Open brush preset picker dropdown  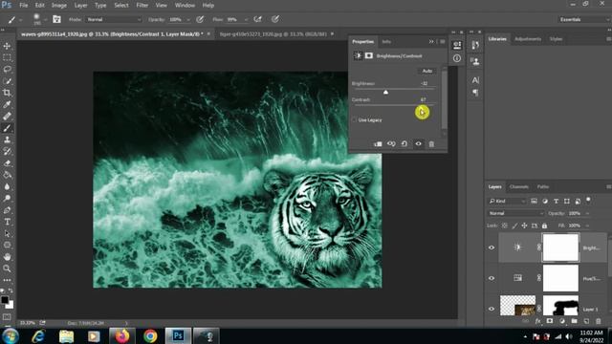pos(45,19)
